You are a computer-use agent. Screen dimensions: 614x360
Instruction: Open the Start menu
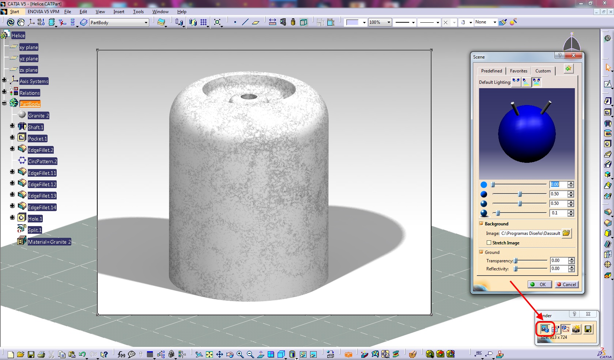(14, 12)
